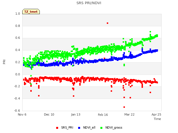178x133 pixels.
Task: Select the NDVI_all legend label
Action: 89,127
